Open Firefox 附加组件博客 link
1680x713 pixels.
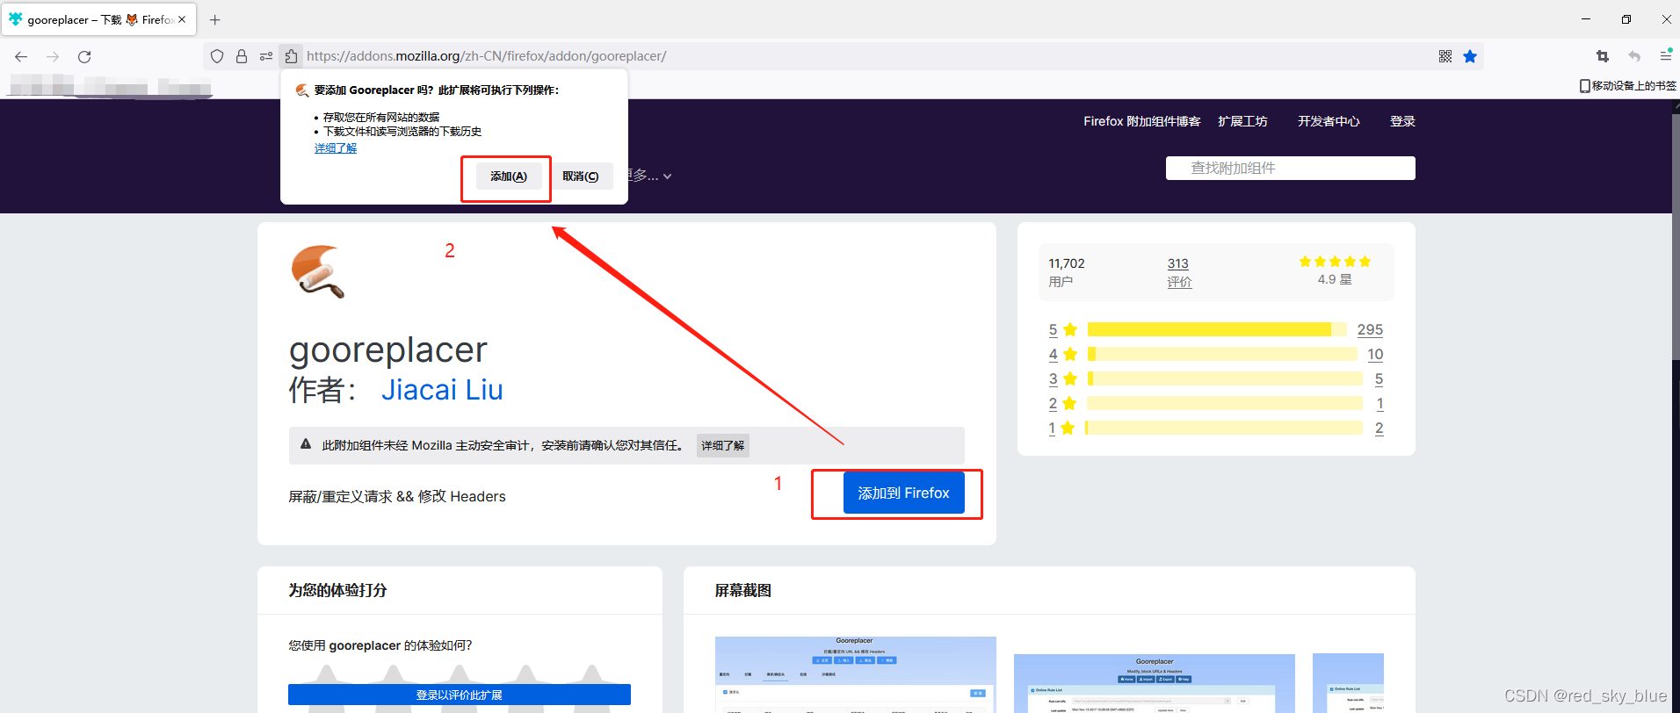(1141, 121)
